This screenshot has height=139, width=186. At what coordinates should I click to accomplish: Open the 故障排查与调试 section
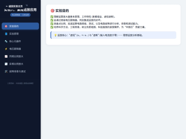[x=20, y=71]
